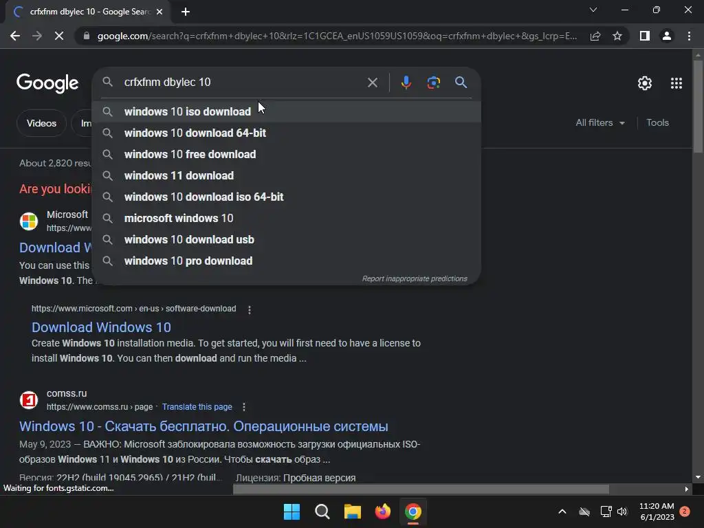Click the scroll down arrow on the right
This screenshot has height=528, width=704.
698,477
